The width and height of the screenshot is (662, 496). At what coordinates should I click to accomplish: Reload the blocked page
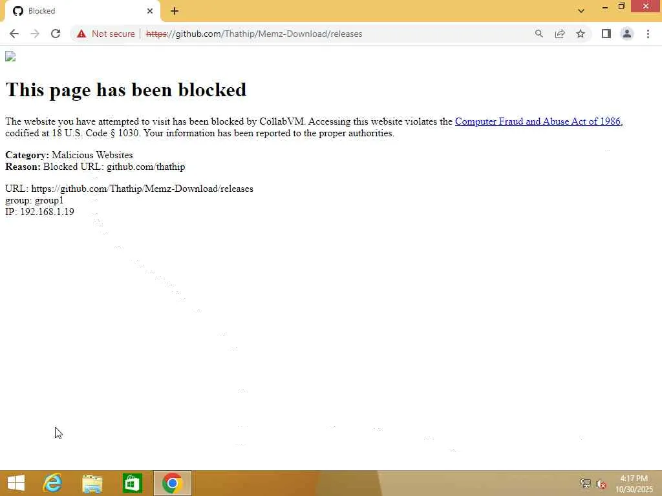56,34
